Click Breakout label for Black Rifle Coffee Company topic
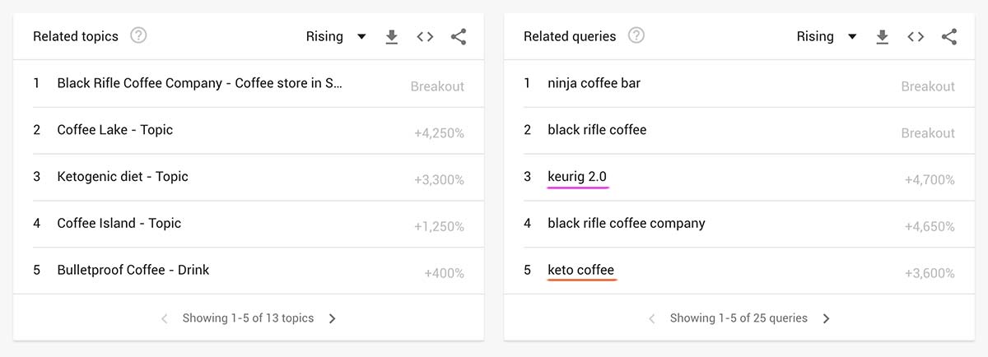This screenshot has height=357, width=988. (437, 86)
